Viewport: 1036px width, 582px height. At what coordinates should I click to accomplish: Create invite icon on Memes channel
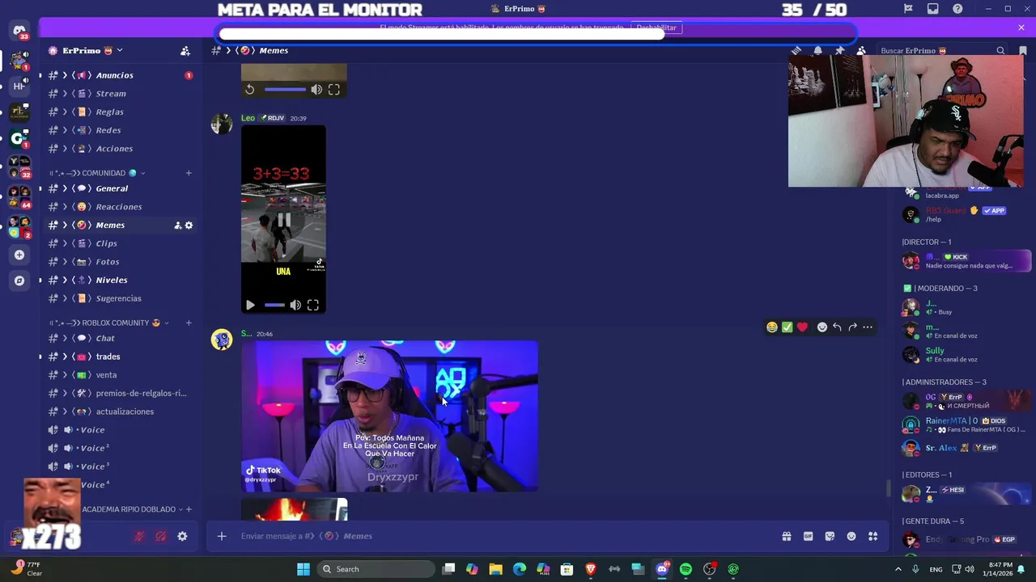click(x=177, y=226)
